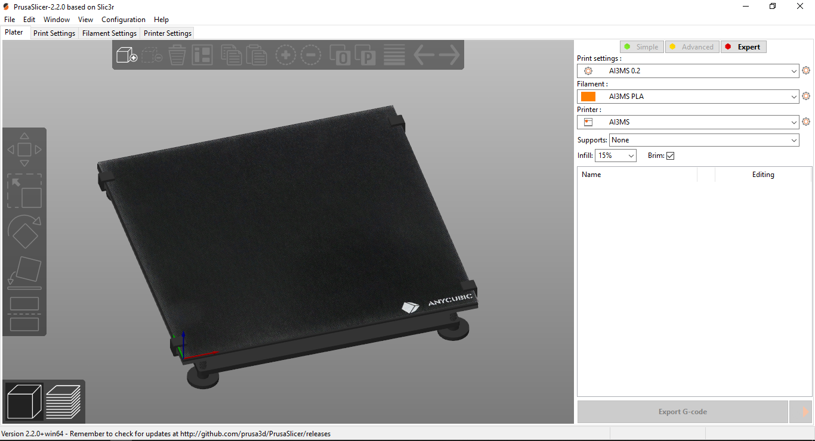Uncheck the Brim checkbox

click(x=670, y=156)
